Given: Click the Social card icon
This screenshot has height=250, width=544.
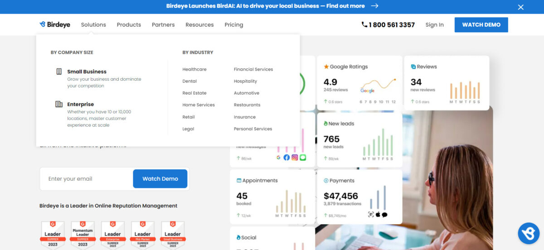Looking at the screenshot, I should pos(239,237).
